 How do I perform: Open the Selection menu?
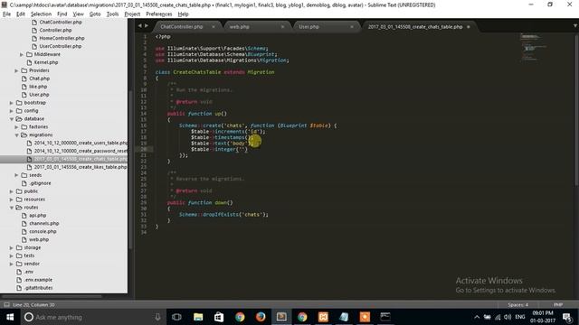pyautogui.click(x=41, y=14)
